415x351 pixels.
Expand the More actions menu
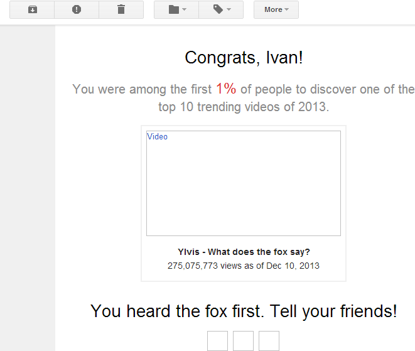(x=276, y=10)
